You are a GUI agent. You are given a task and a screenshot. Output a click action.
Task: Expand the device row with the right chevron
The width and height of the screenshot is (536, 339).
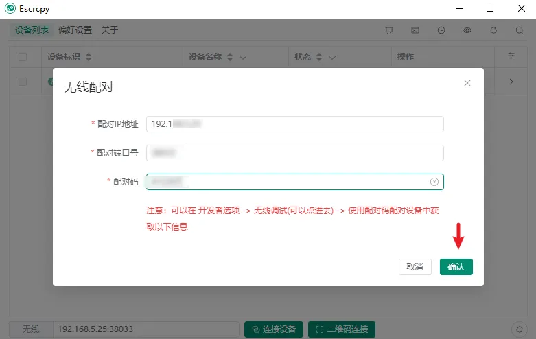[x=511, y=82]
